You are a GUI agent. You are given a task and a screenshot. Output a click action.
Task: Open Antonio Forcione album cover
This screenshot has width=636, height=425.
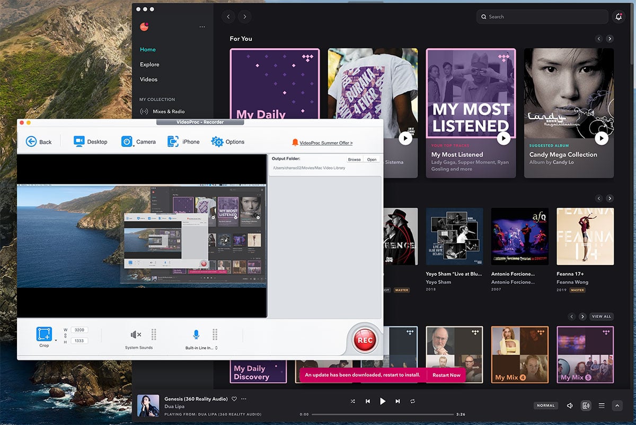pyautogui.click(x=520, y=236)
